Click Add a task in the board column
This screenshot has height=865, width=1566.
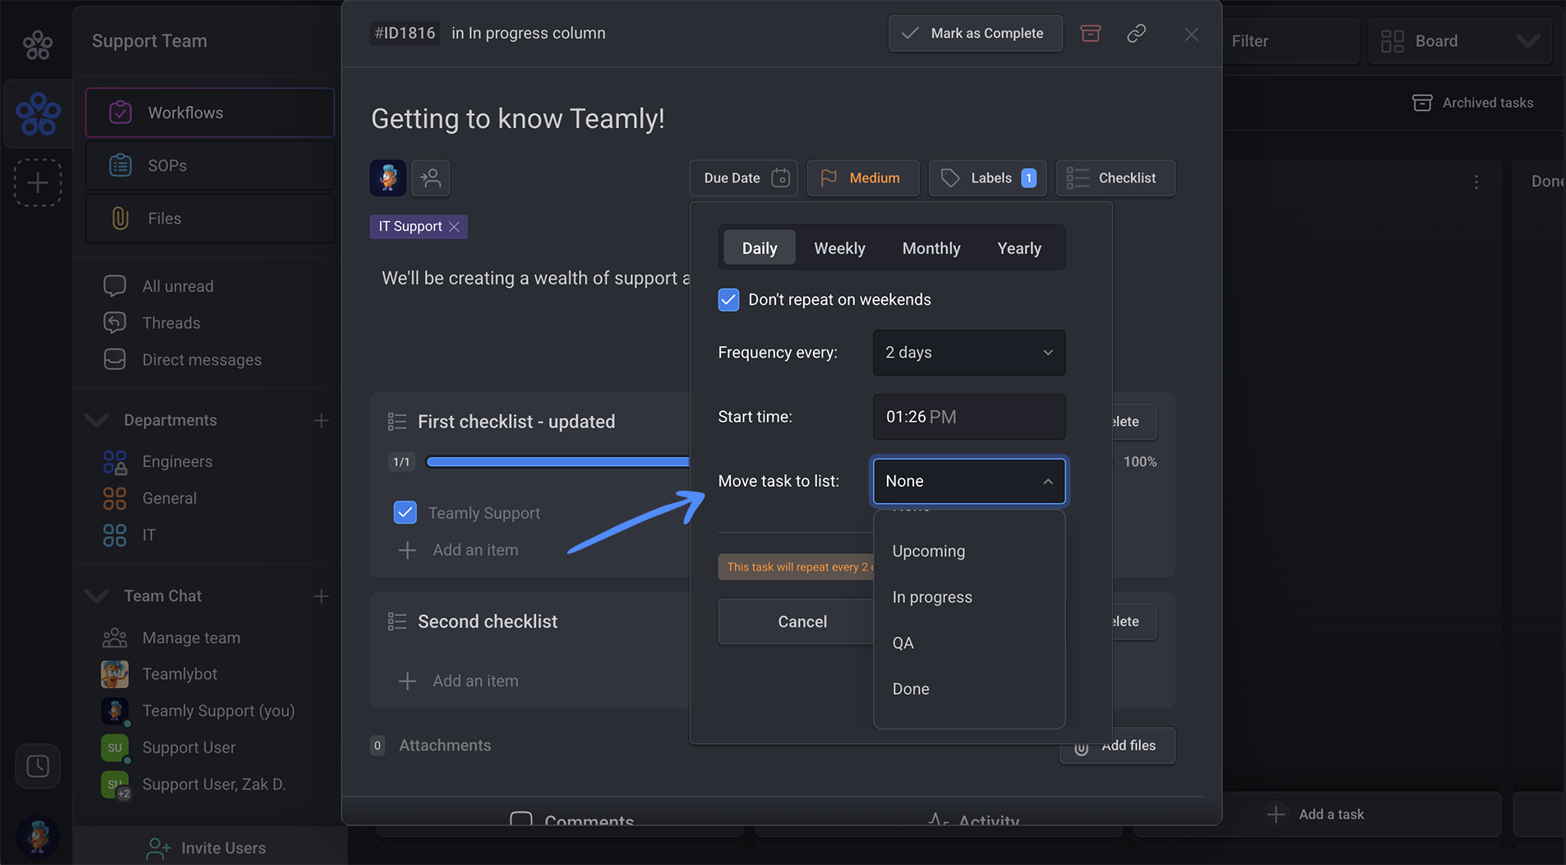click(x=1317, y=814)
